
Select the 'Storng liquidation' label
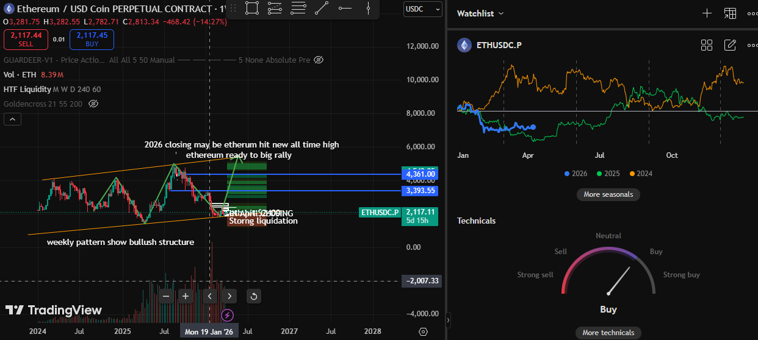[x=263, y=221]
